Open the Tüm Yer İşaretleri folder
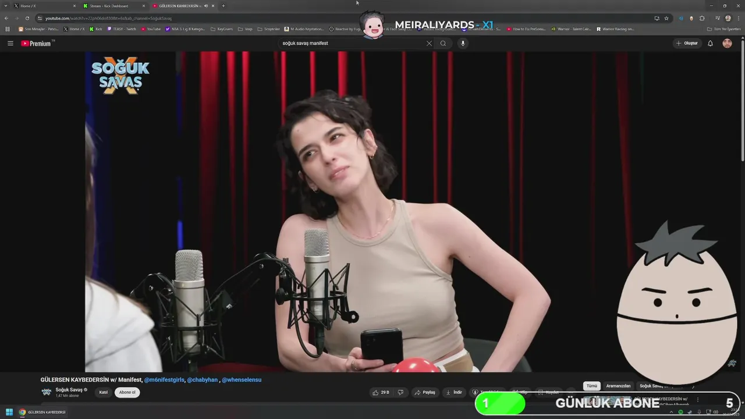 [x=724, y=29]
